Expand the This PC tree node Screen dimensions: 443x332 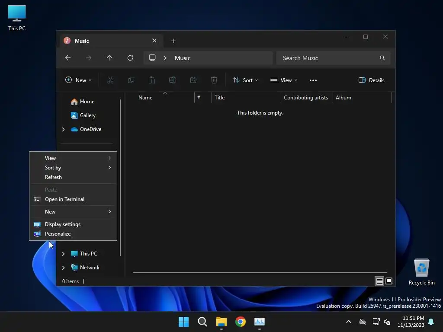pos(63,254)
